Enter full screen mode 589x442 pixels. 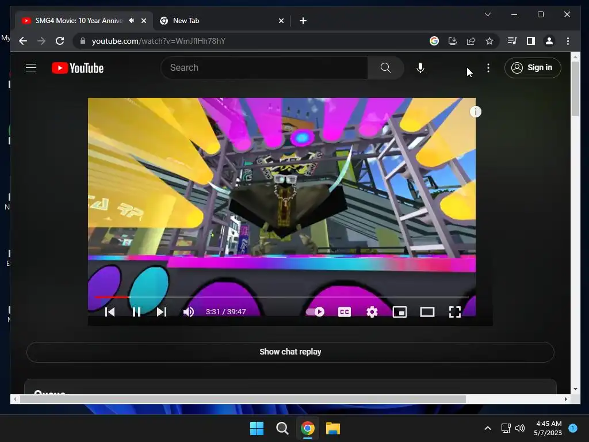pos(454,311)
